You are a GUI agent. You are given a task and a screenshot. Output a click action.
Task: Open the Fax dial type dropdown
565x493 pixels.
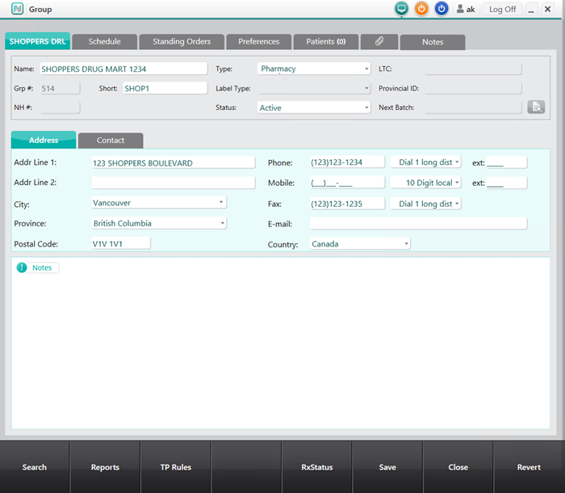(425, 204)
